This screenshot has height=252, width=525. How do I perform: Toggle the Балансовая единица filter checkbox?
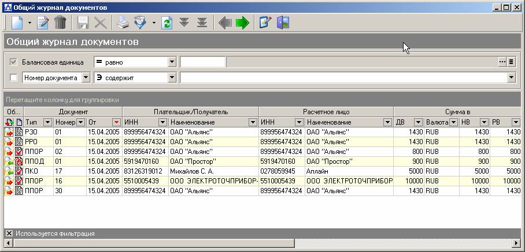click(x=14, y=62)
